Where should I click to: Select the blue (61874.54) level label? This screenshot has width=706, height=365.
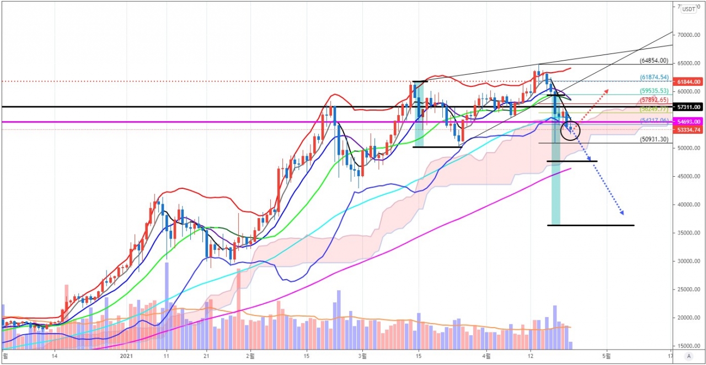coord(654,78)
